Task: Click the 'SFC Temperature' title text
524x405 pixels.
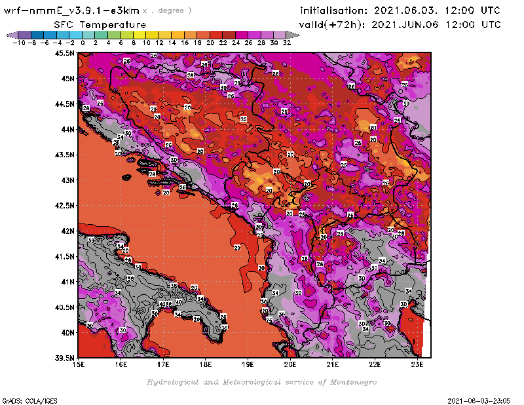Action: tap(100, 25)
